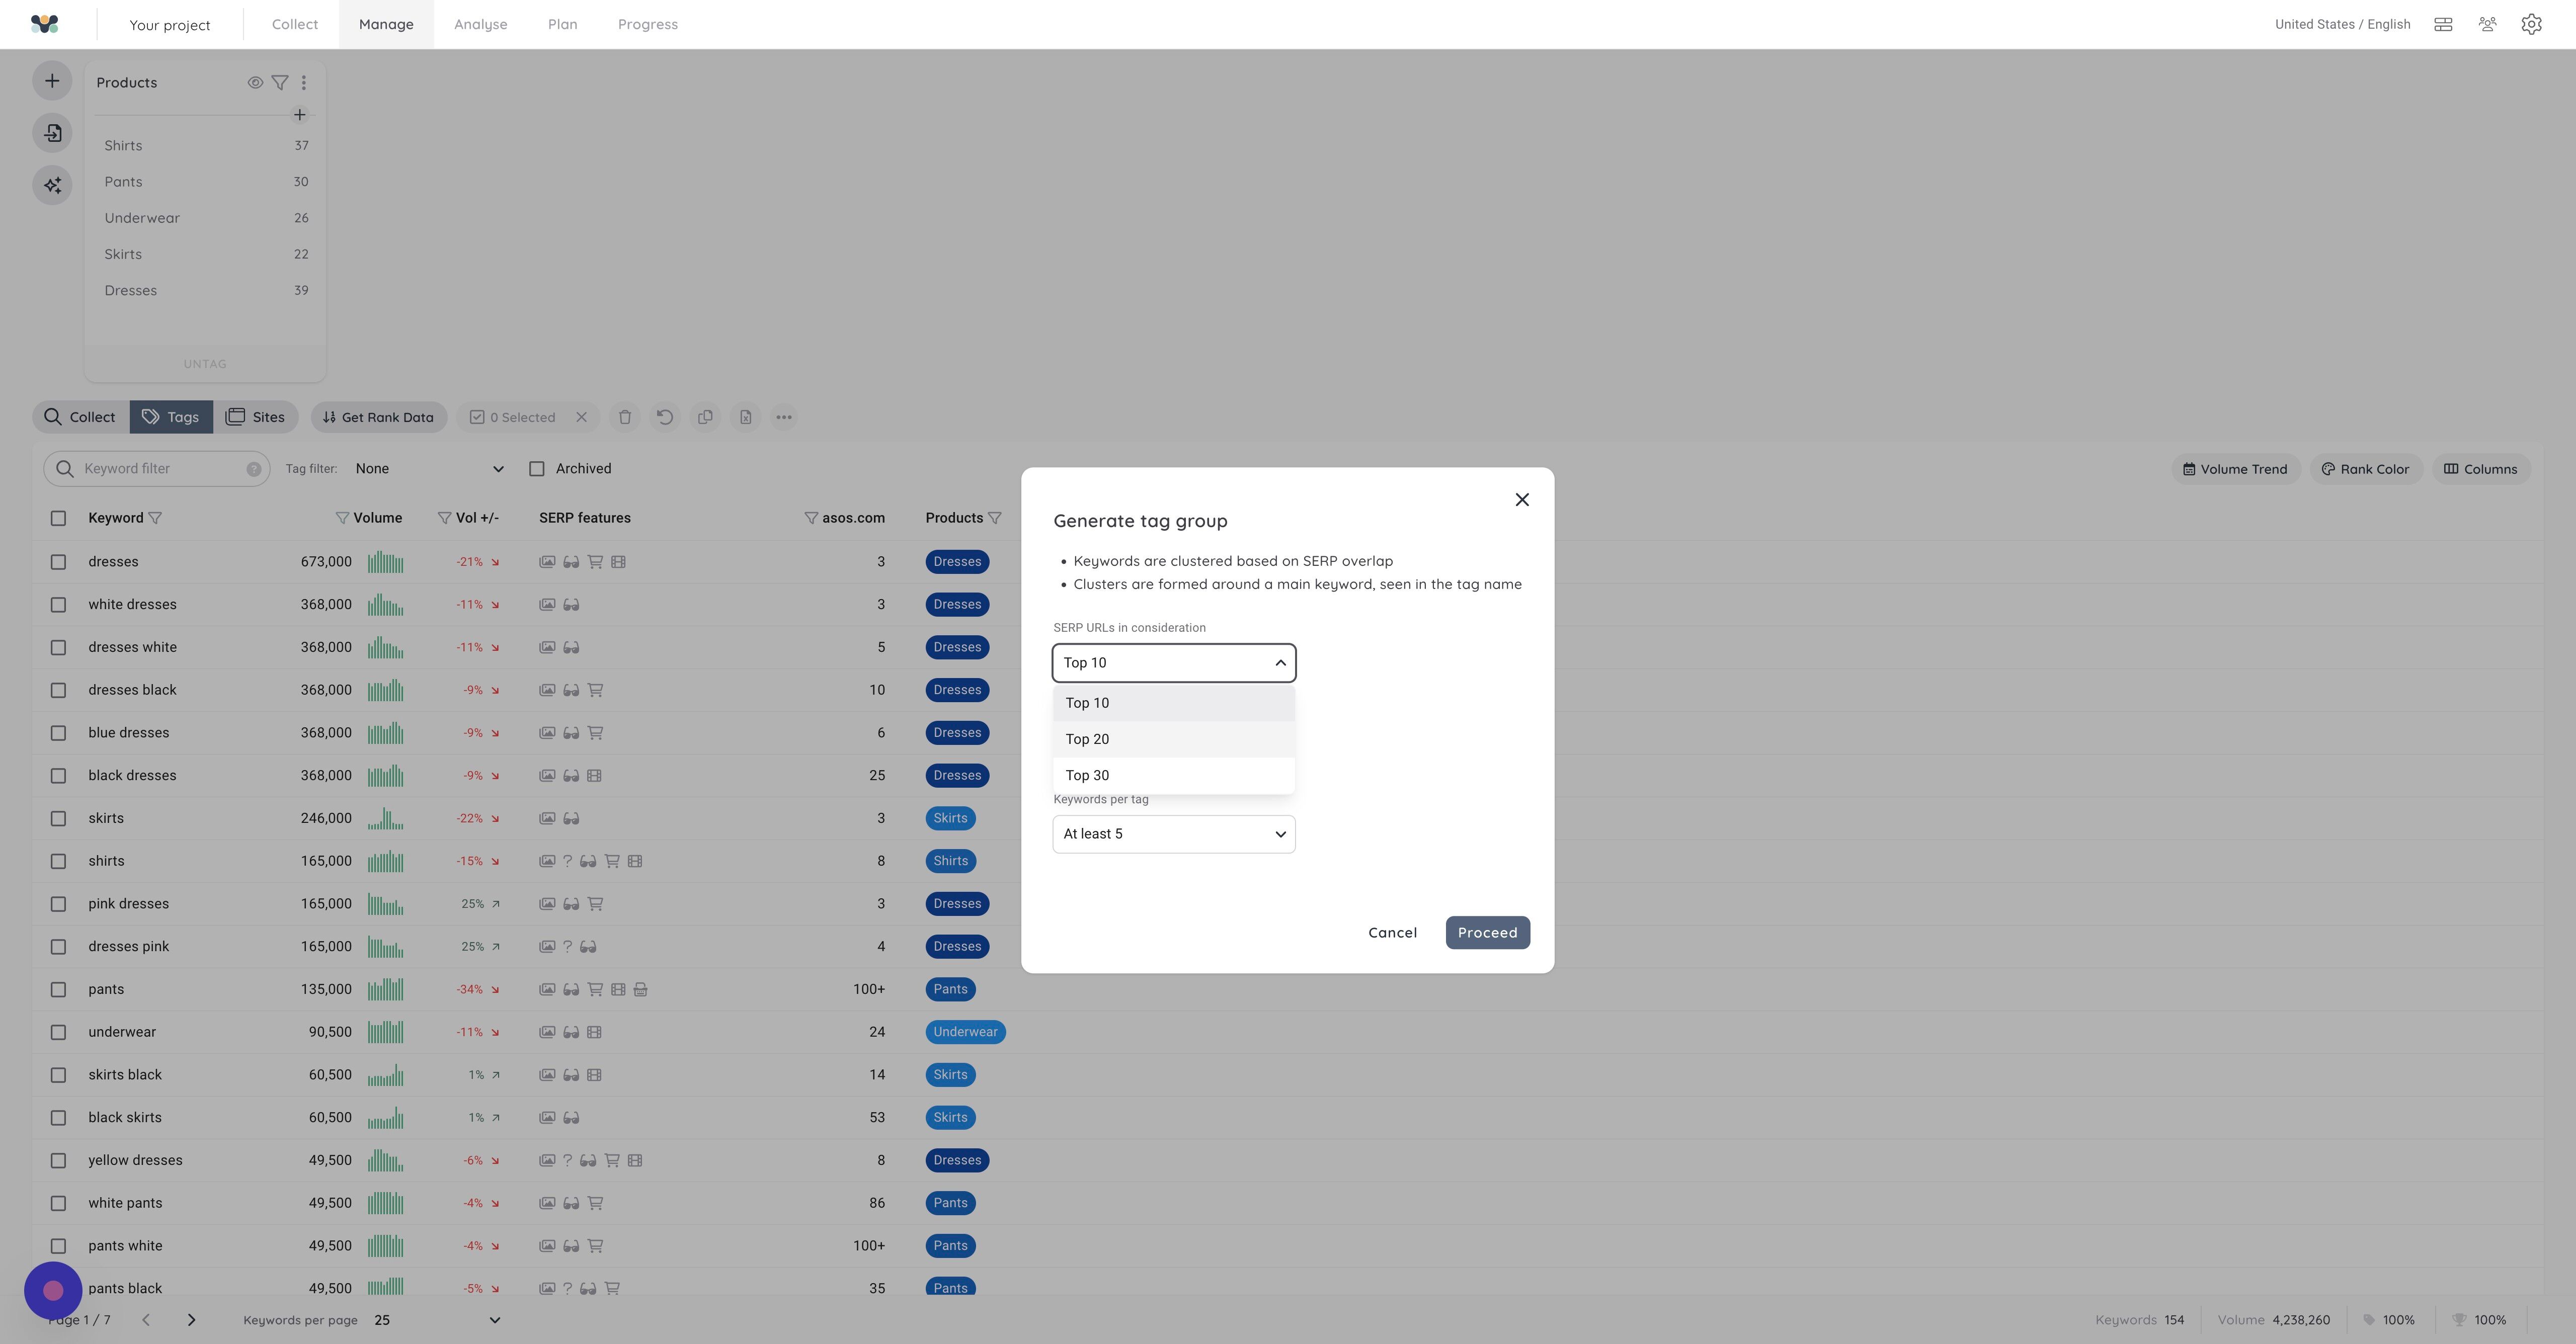Toggle the select-all header checkbox
The image size is (2576, 1344).
coord(58,518)
